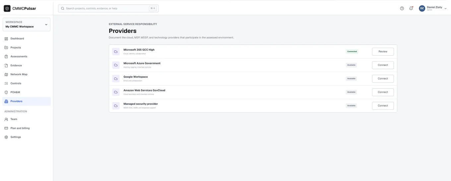Click the Evidence document icon
This screenshot has width=451, height=181.
(x=6, y=66)
